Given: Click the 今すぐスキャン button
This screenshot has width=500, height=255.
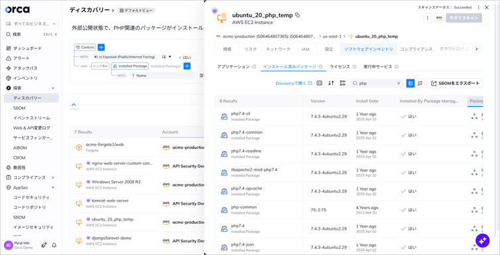Looking at the screenshot, I should [x=464, y=18].
